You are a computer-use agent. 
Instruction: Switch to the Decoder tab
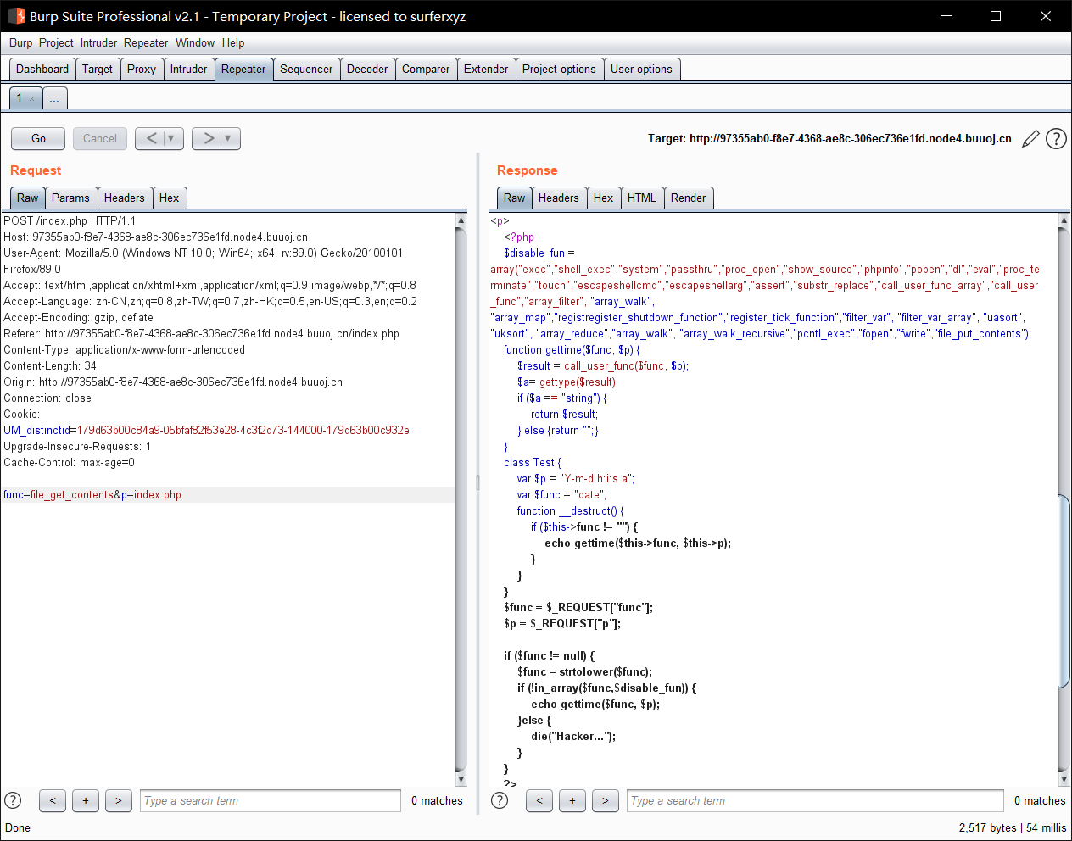[x=367, y=70]
